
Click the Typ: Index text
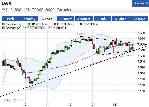coord(64,10)
